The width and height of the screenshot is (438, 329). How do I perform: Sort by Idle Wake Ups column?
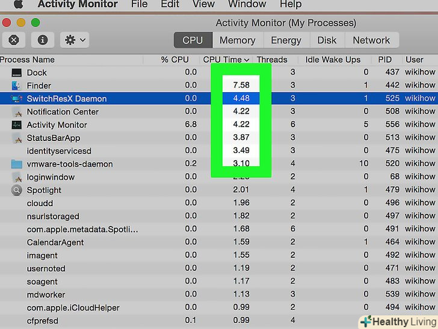pyautogui.click(x=333, y=60)
